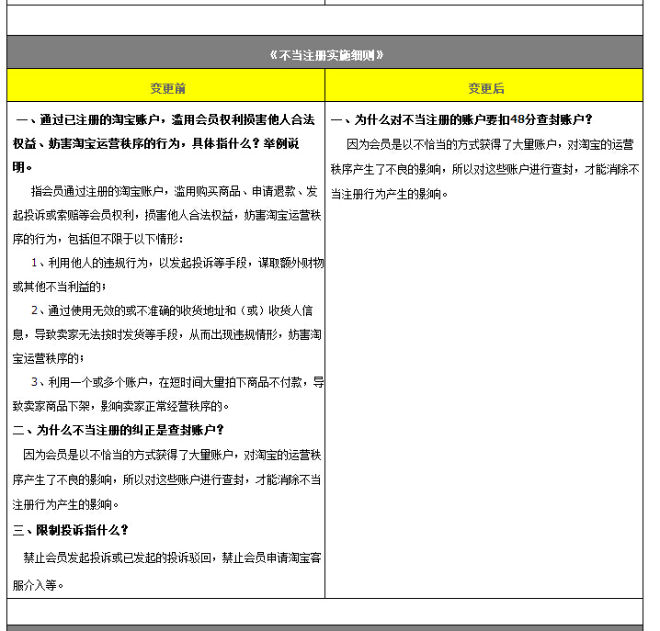
Task: Click left-column line 序产生了不良的影响
Action: (x=166, y=480)
